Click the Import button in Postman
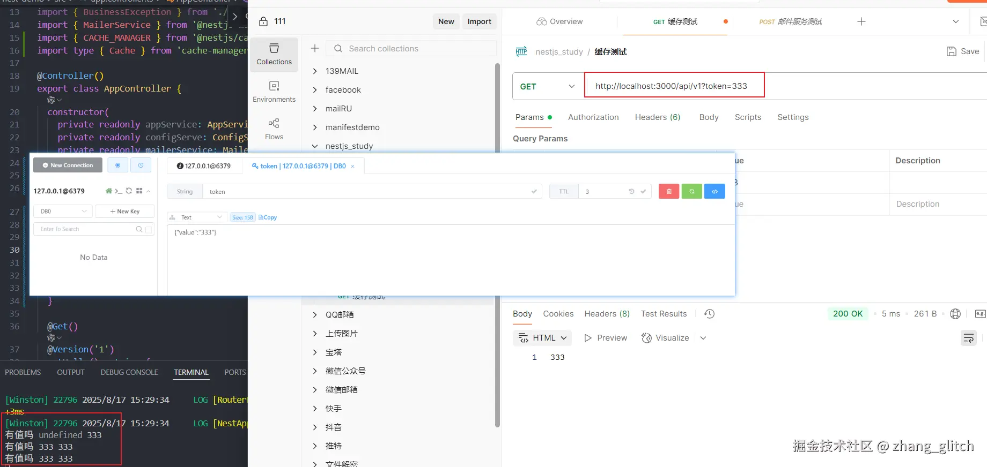987x467 pixels. [x=479, y=21]
